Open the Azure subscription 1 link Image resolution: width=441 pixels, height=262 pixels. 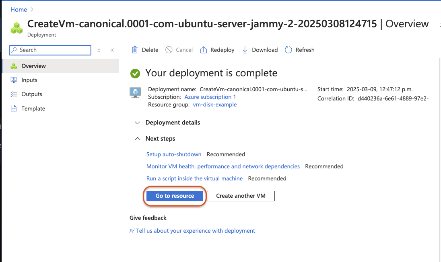click(x=210, y=97)
